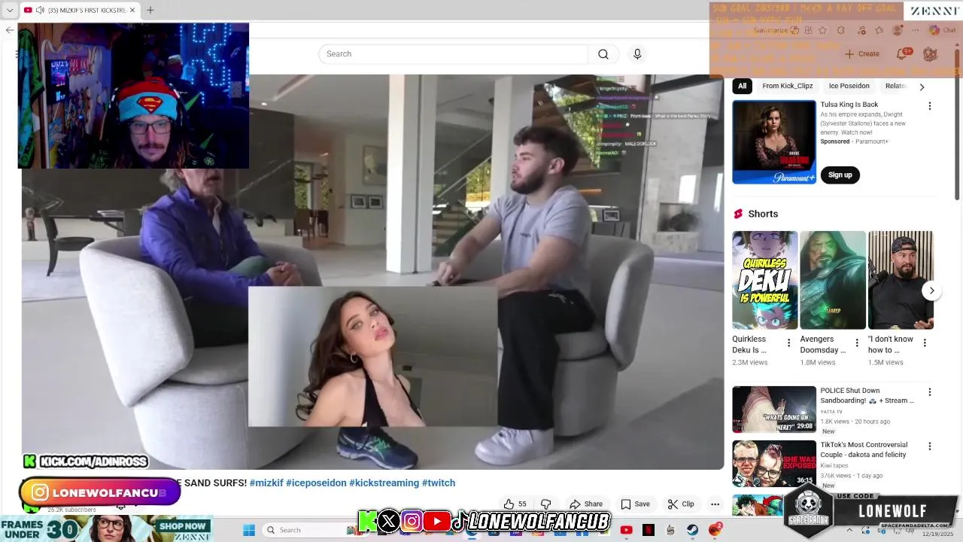Activate voice search microphone icon
This screenshot has width=963, height=542.
coord(637,54)
